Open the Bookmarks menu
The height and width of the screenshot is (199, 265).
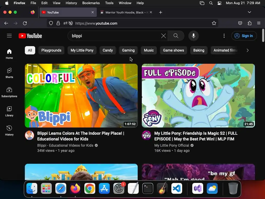tap(91, 3)
